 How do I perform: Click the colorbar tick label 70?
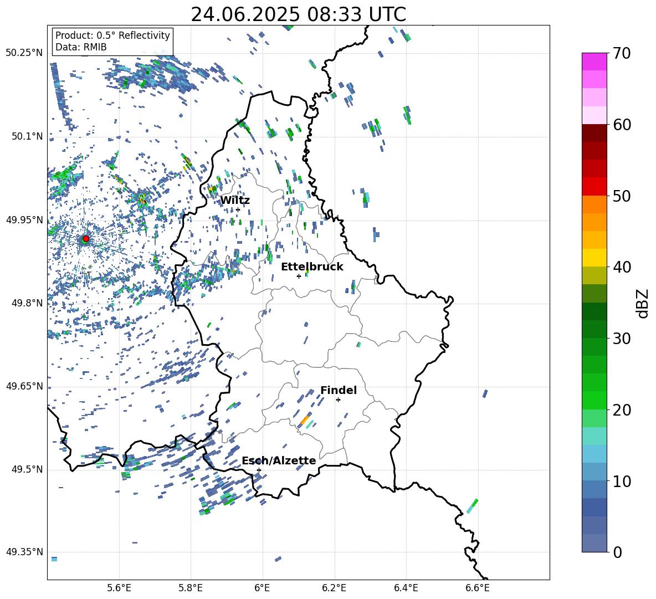(x=622, y=53)
